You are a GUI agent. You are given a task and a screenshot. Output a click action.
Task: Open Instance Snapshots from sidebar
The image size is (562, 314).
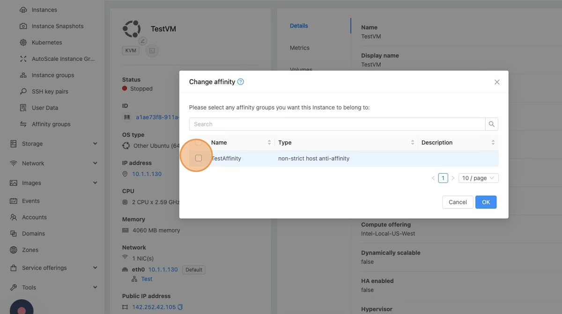[57, 26]
